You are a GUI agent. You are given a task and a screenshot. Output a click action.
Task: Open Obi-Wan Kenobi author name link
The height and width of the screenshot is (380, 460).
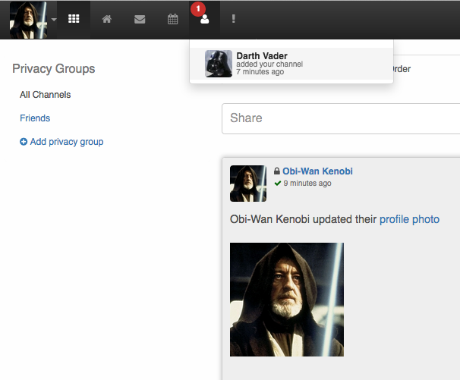pos(317,171)
